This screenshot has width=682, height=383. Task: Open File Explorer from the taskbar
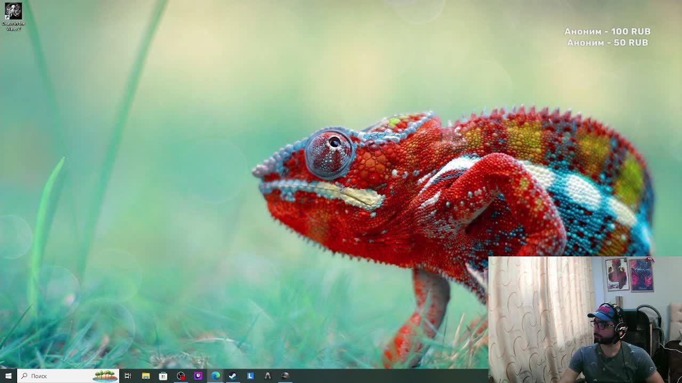coord(145,376)
